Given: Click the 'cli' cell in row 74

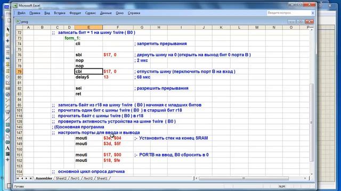Looking at the screenshot, I should 88,44.
